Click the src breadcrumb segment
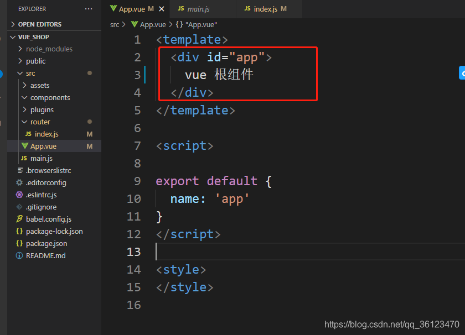 click(x=115, y=24)
